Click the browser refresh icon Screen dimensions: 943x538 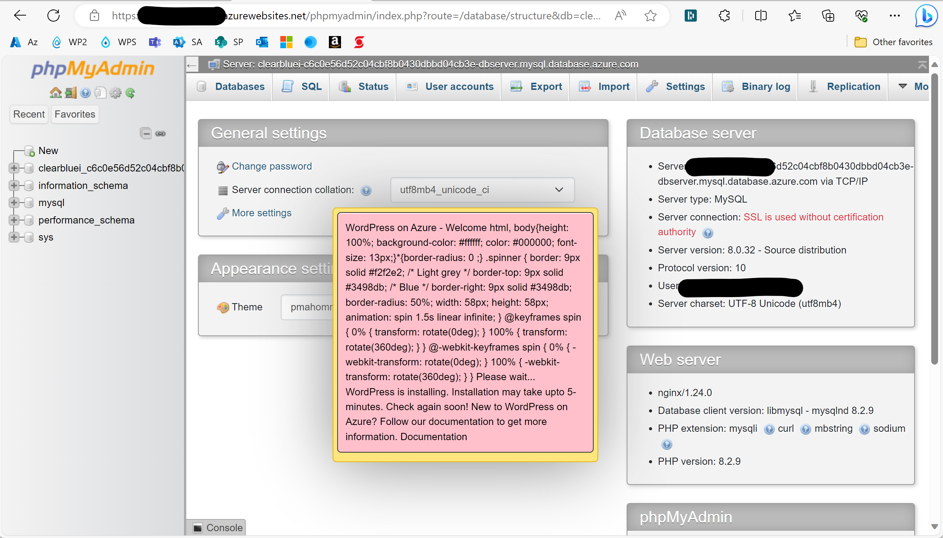tap(53, 16)
